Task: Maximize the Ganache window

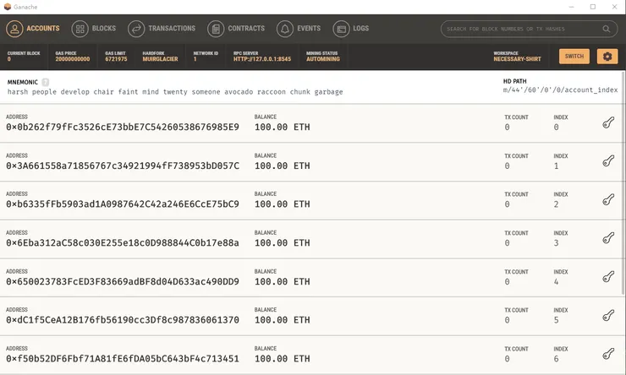Action: pyautogui.click(x=593, y=7)
